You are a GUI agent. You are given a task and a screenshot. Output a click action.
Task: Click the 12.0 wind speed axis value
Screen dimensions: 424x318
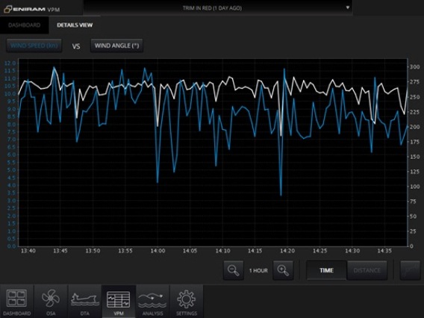(10, 63)
